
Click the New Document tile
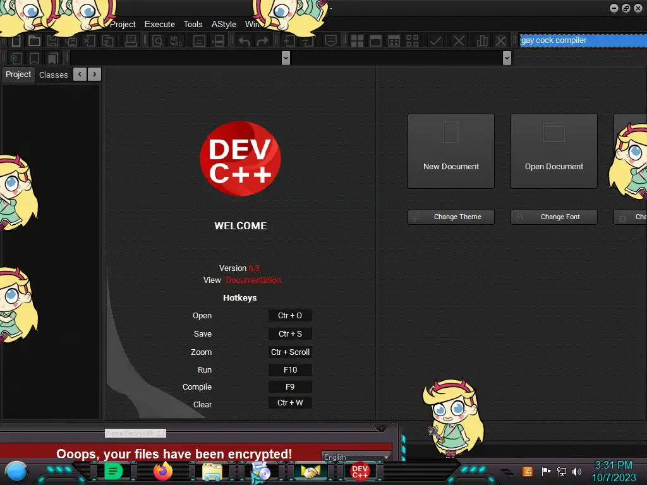[x=451, y=152]
